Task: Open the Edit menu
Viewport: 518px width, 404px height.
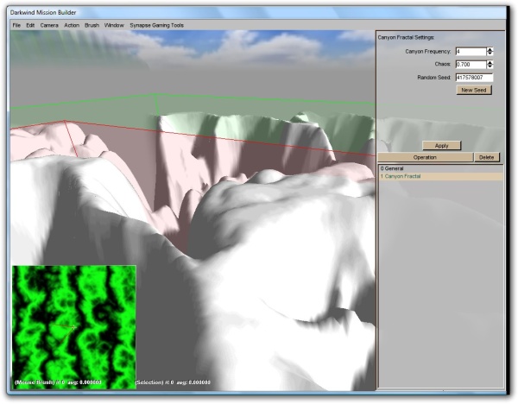Action: pyautogui.click(x=31, y=25)
